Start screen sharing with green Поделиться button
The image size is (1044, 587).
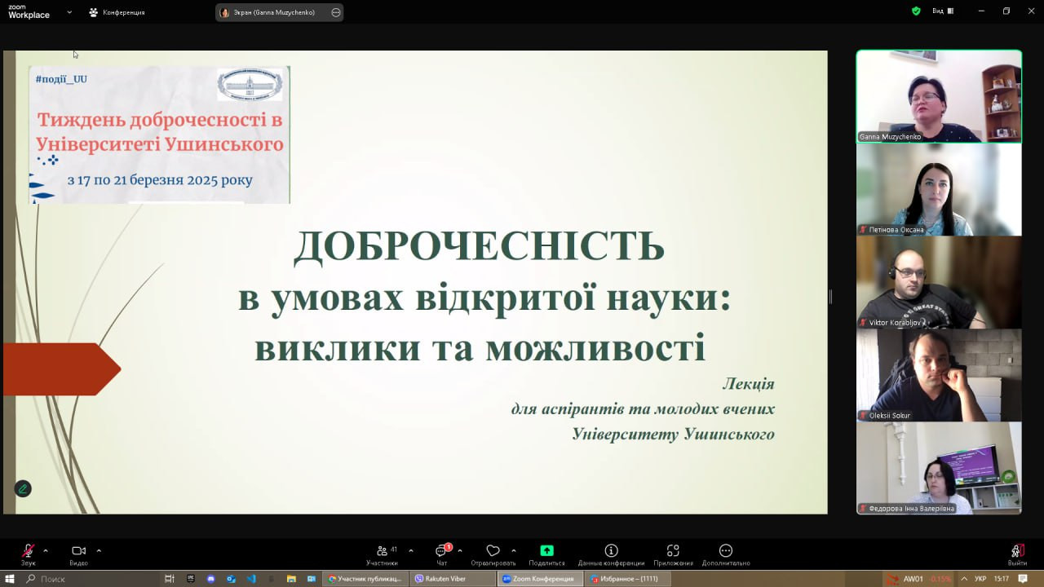[546, 551]
